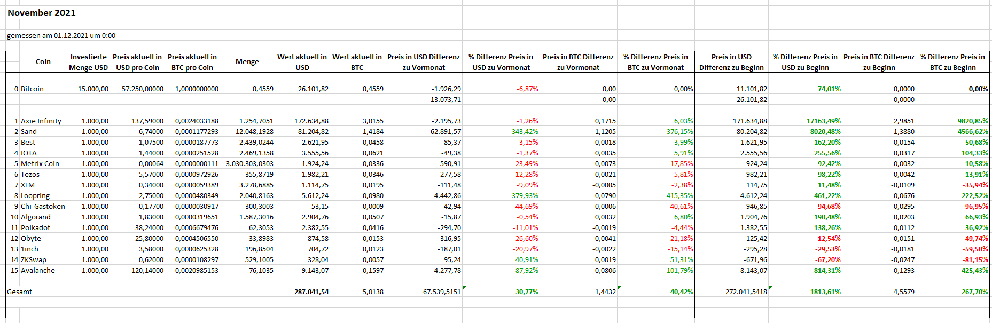The height and width of the screenshot is (323, 992).
Task: Click the 'ZKSwap' coin cell
Action: 34,260
